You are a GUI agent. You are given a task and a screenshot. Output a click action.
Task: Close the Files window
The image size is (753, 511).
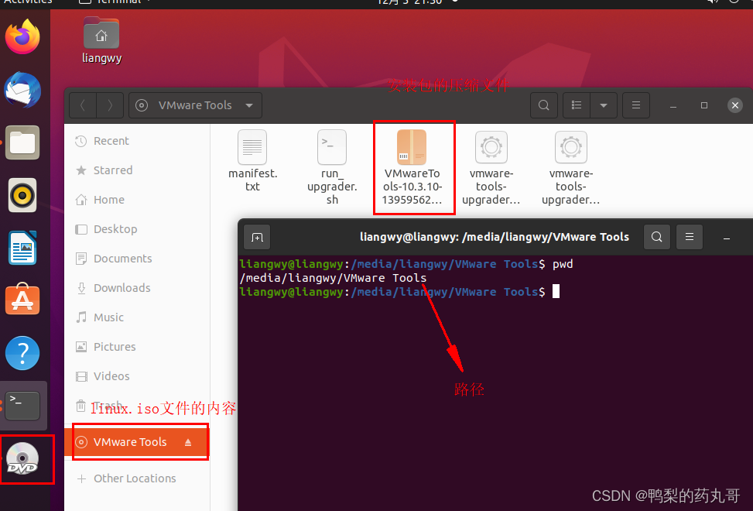coord(734,105)
